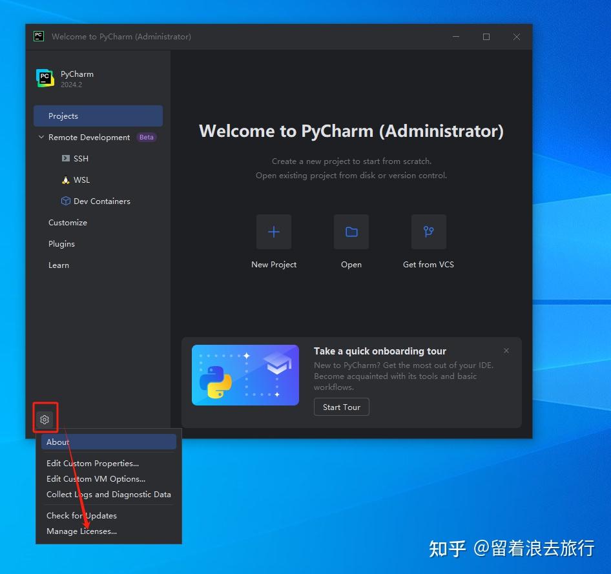Screen dimensions: 611x574
Task: Select Collect Logs and Diagnostic Data
Action: coord(109,494)
